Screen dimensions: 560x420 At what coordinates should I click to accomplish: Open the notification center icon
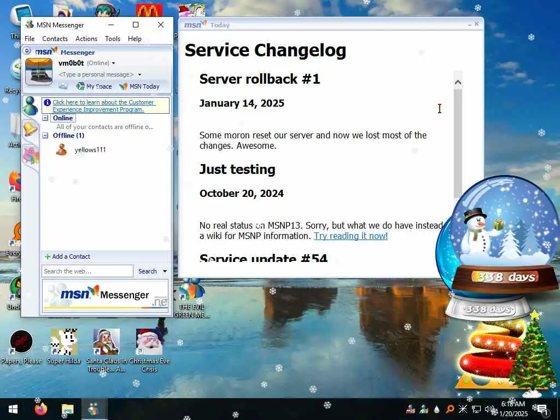tap(542, 409)
